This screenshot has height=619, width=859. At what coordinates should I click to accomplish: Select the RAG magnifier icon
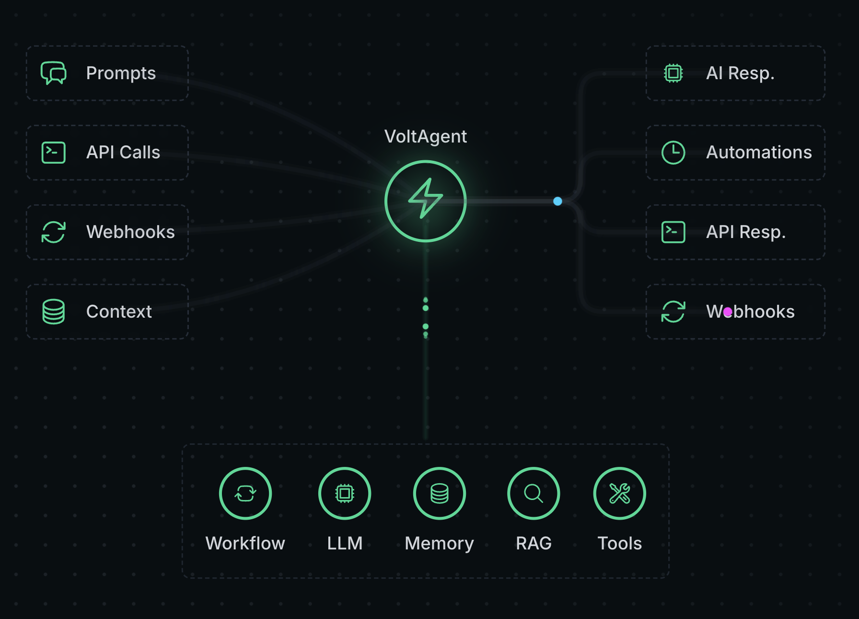pyautogui.click(x=533, y=493)
